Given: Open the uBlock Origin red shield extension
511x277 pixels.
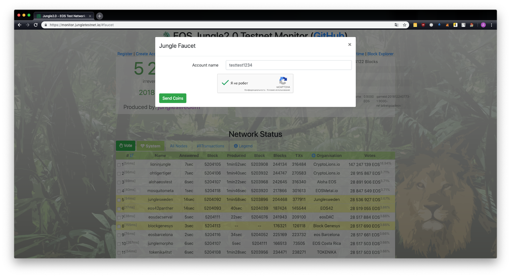Looking at the screenshot, I should tap(423, 25).
